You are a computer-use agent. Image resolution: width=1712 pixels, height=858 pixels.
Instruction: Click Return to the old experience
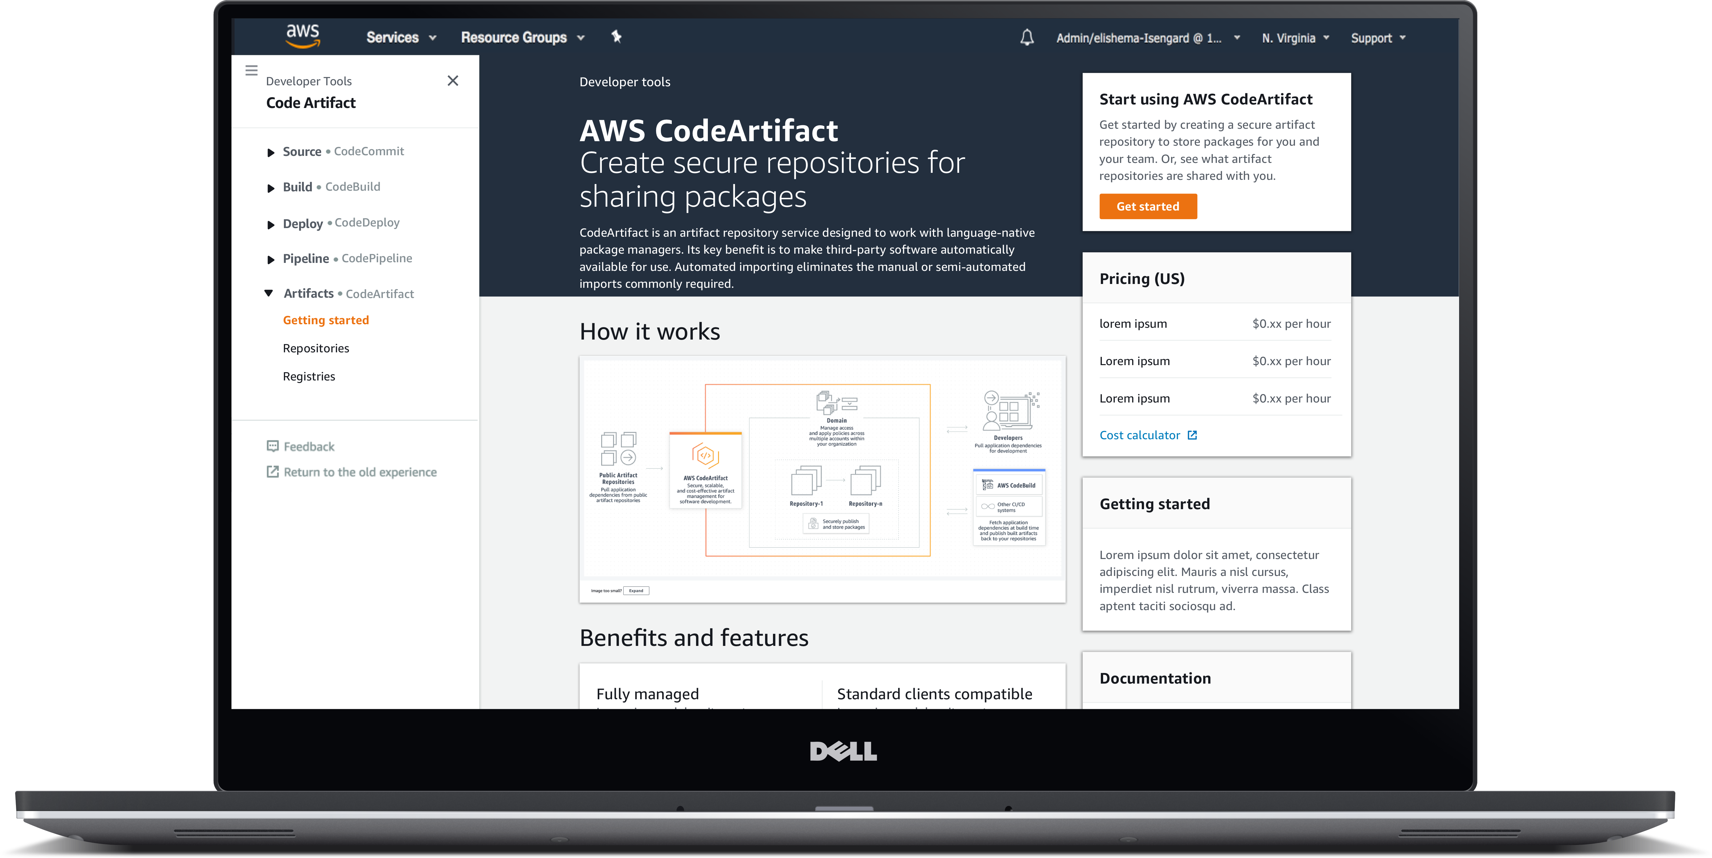[x=360, y=471]
